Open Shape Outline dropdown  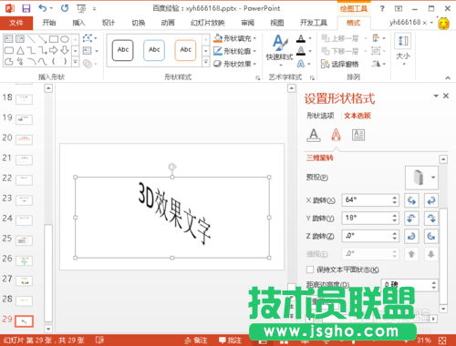(x=235, y=51)
